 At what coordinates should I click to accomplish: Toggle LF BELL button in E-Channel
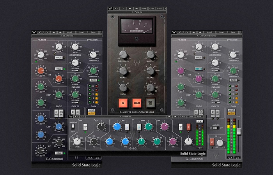click(58, 153)
